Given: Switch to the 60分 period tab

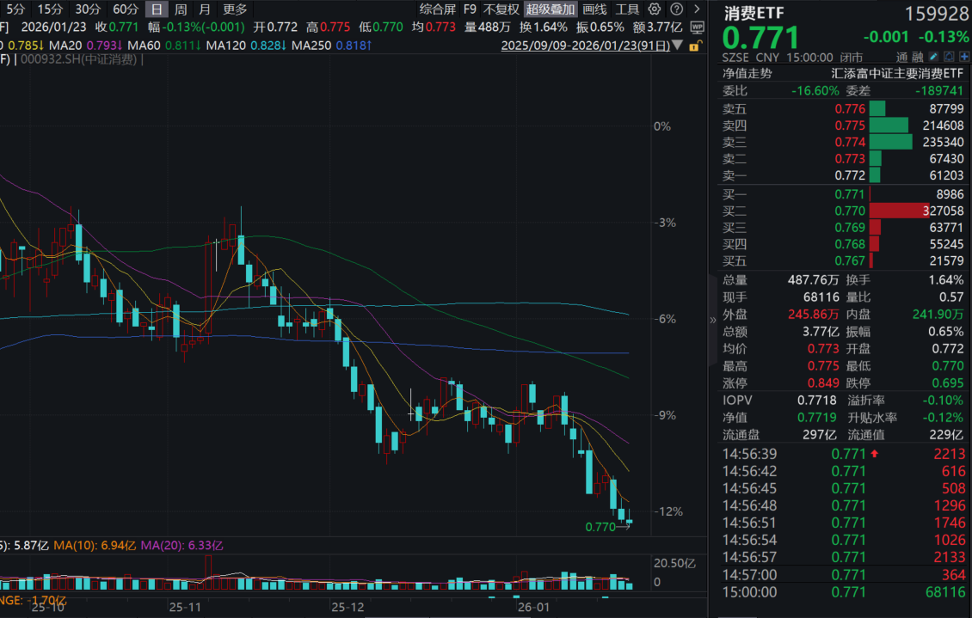Looking at the screenshot, I should click(x=125, y=9).
